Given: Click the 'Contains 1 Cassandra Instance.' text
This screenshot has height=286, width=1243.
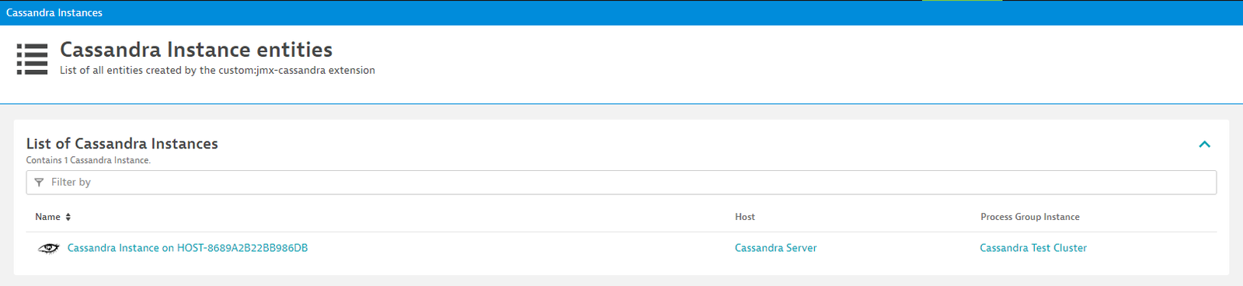Looking at the screenshot, I should tap(88, 160).
